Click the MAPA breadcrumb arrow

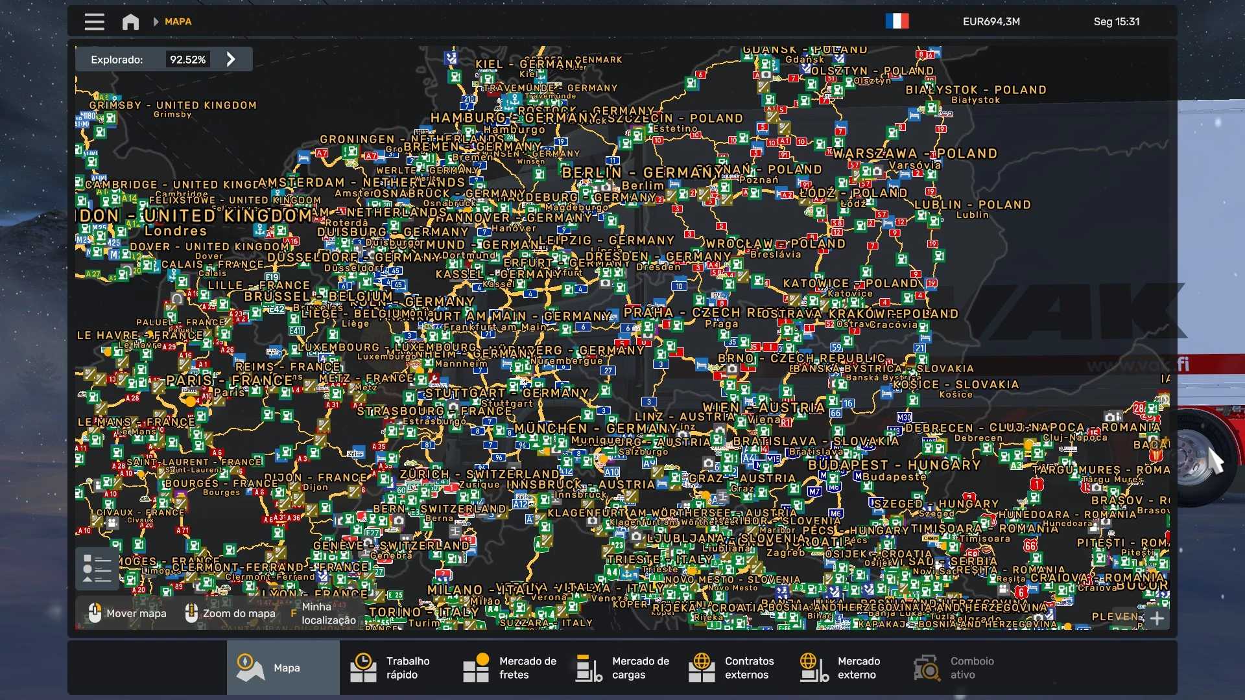pos(156,21)
